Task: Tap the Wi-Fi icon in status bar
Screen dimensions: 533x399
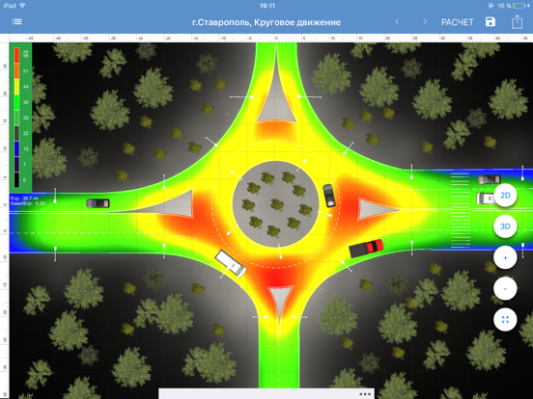Action: click(22, 6)
